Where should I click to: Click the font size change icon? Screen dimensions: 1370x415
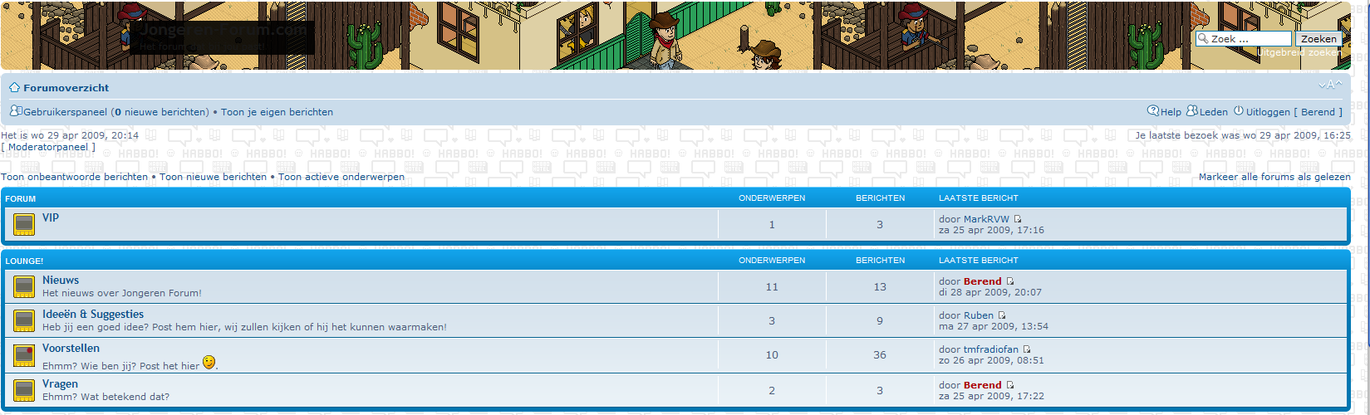pos(1330,84)
